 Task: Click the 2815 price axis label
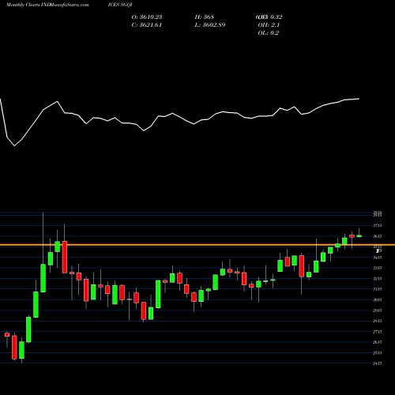(378, 321)
